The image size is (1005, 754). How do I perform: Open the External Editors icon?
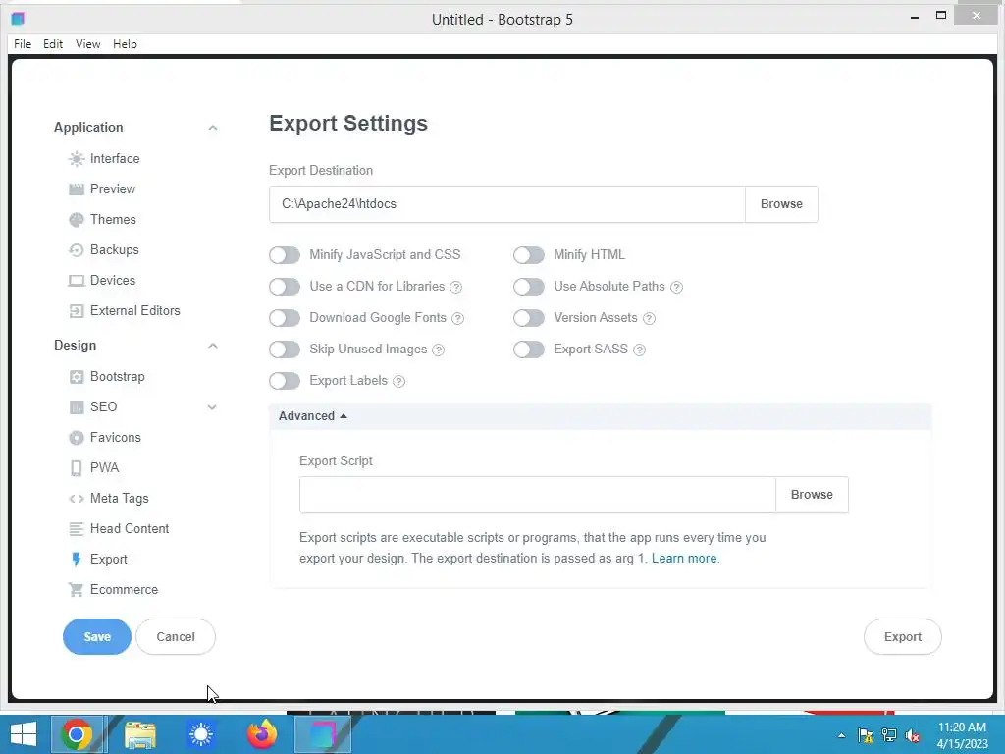click(77, 311)
